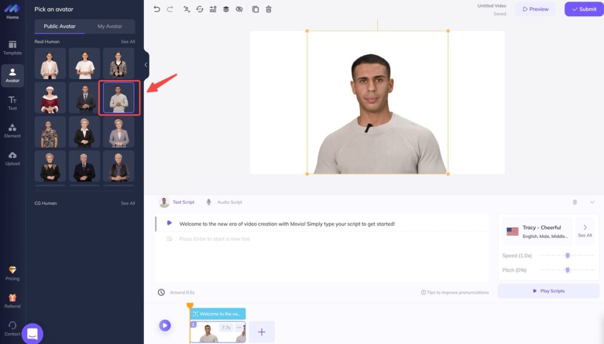Expand voice list with See All arrow
Screen dimensions: 604x344
tap(585, 230)
